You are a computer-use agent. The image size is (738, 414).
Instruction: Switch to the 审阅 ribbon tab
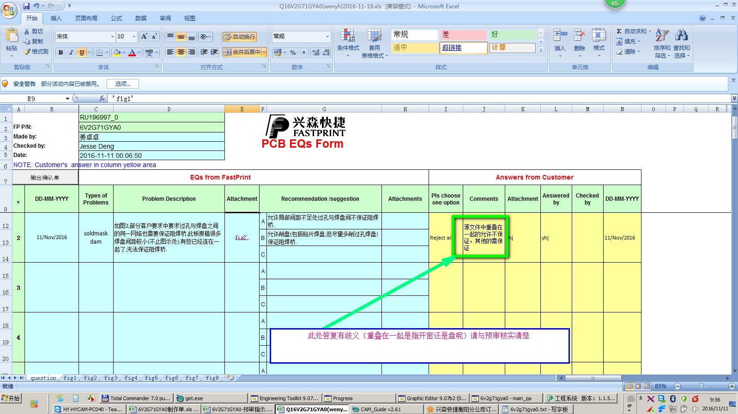tap(165, 18)
